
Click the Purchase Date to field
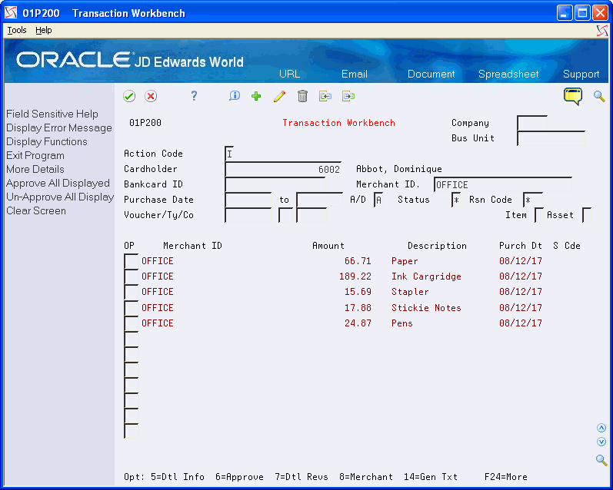pos(319,200)
